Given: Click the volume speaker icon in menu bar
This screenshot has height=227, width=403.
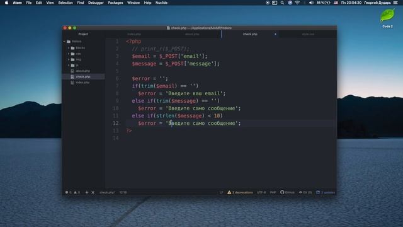Looking at the screenshot, I should [311, 3].
